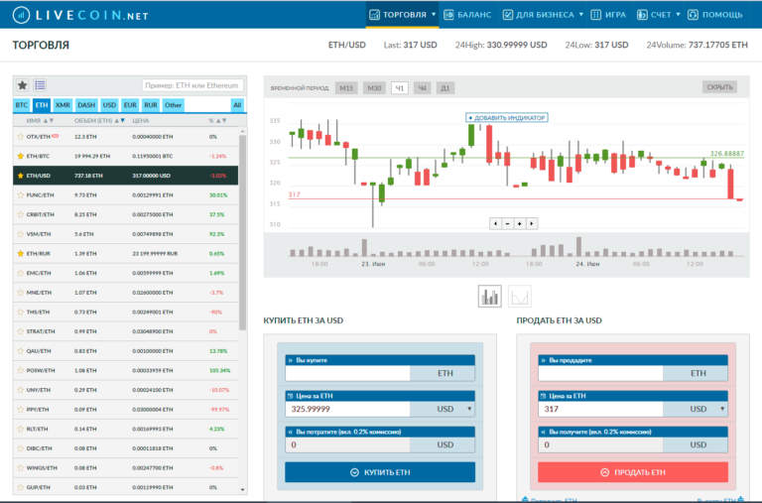The width and height of the screenshot is (762, 503).
Task: Open the ТОРГОВЛЯ menu
Action: click(403, 15)
